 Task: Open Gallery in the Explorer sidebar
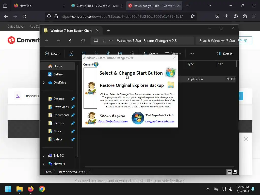pos(58,74)
